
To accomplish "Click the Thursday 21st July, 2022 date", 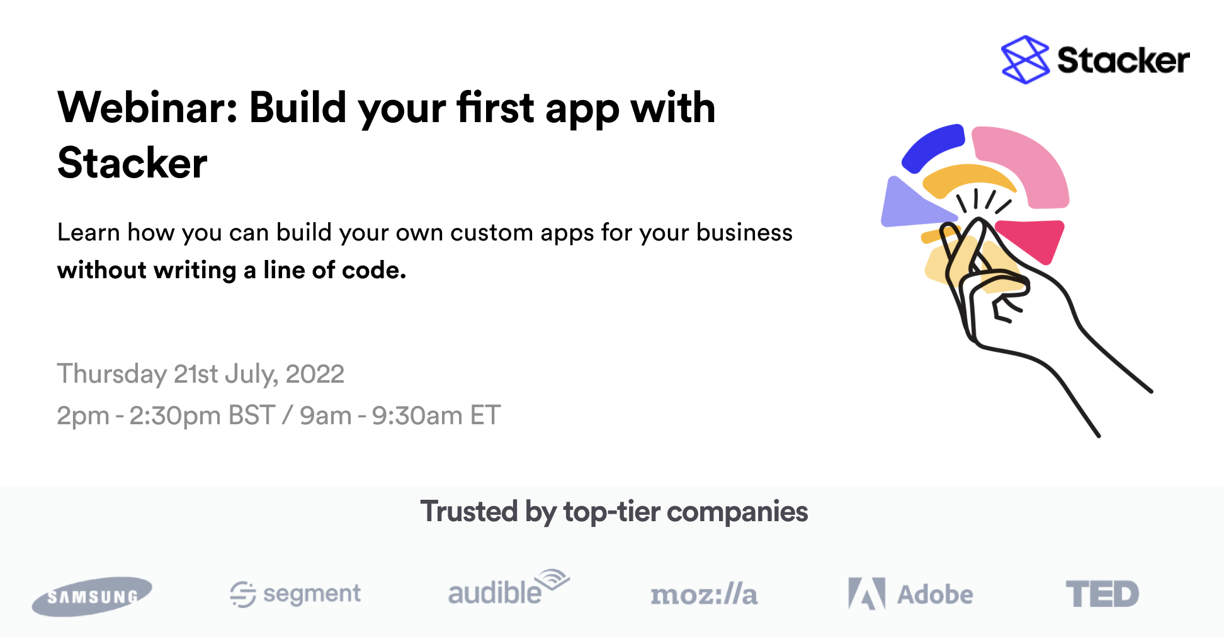I will pos(200,374).
